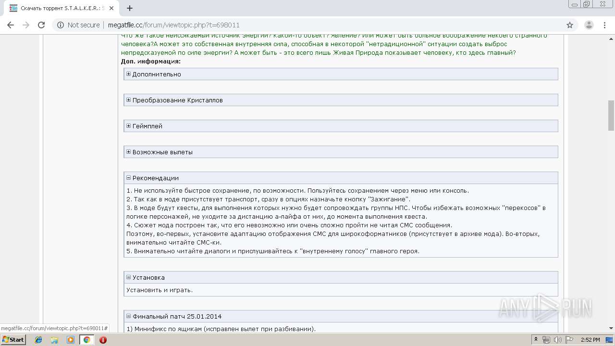Expand the Дополнительно spoiler
This screenshot has width=615, height=346.
pos(341,74)
